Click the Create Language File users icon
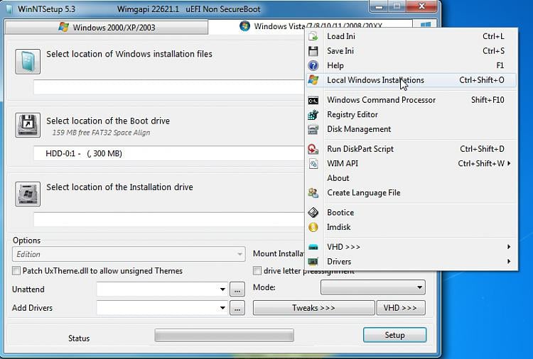The image size is (533, 359). pos(313,193)
